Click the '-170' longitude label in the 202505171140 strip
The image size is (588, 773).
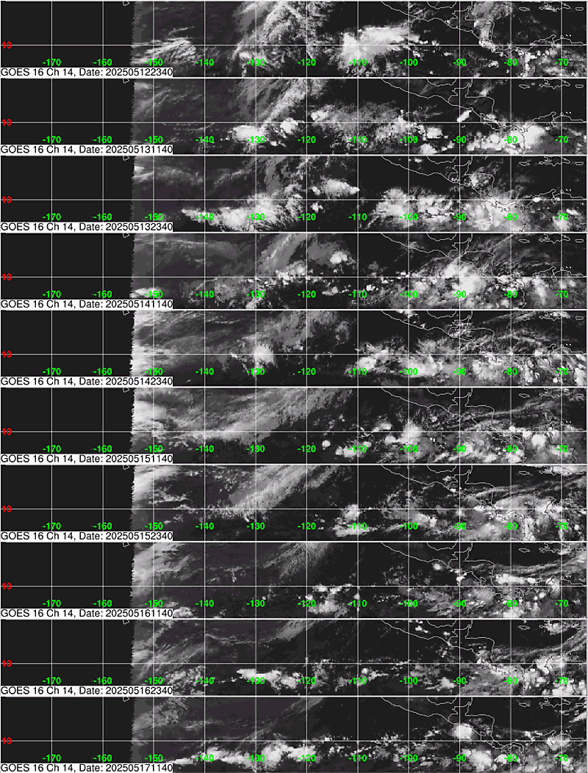pyautogui.click(x=52, y=758)
